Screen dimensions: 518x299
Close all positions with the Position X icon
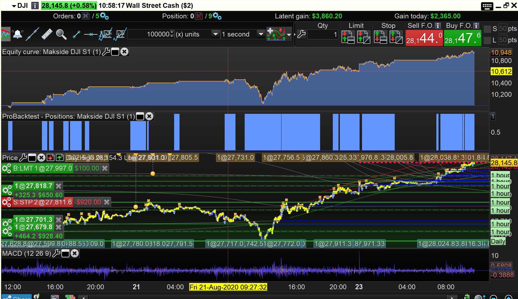coord(199,16)
